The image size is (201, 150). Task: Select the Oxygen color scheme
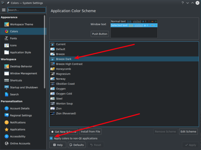(x=124, y=89)
